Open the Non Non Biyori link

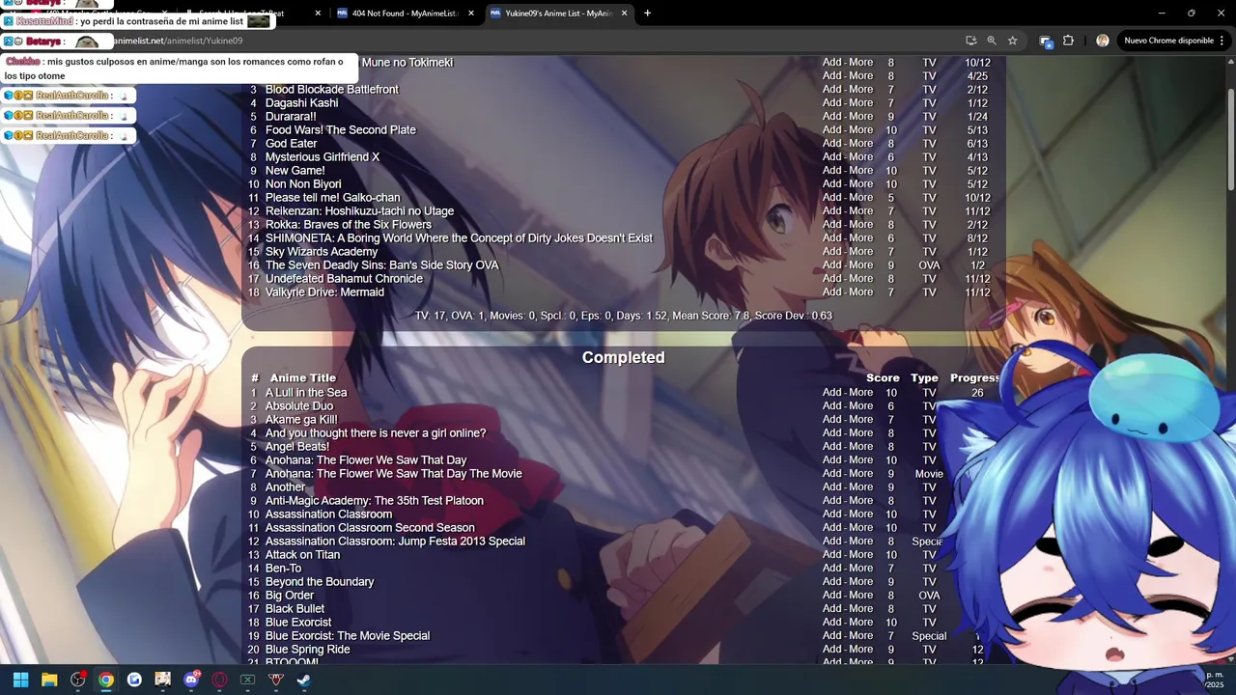click(303, 184)
